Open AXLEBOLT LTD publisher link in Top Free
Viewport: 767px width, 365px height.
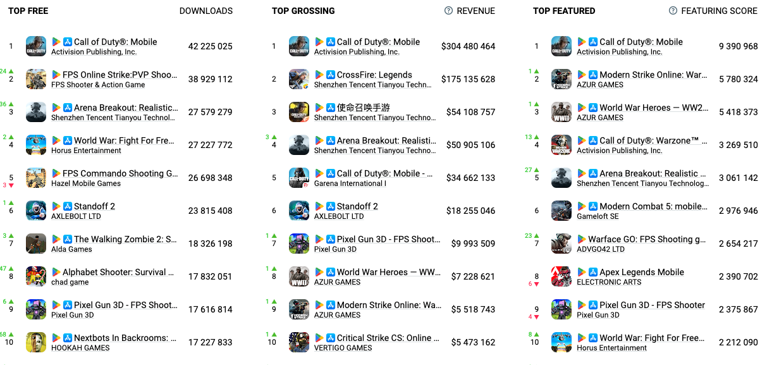[x=76, y=216]
